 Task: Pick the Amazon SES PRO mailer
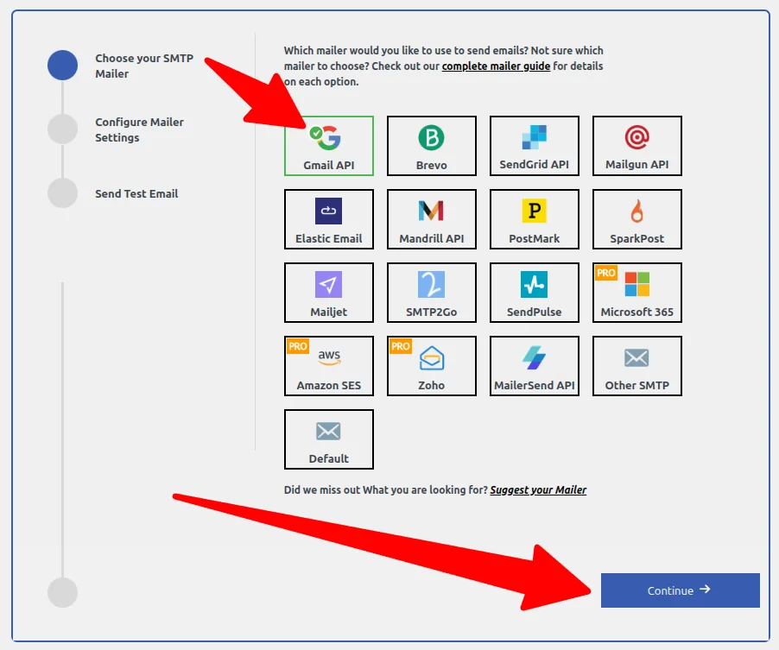(x=328, y=366)
